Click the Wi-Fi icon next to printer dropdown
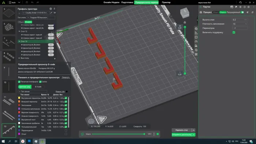 tap(55, 13)
